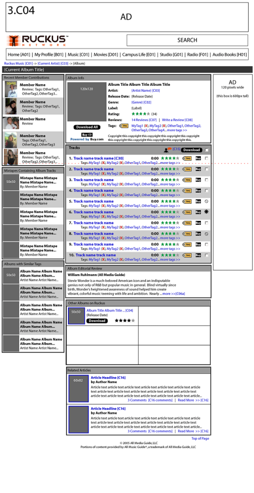Click the SEARCH field
This screenshot has width=254, height=493.
tap(187, 40)
